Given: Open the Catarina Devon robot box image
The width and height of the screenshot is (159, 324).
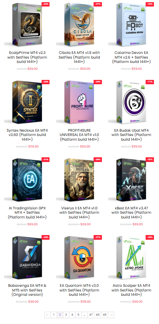Looking at the screenshot, I should tap(131, 24).
